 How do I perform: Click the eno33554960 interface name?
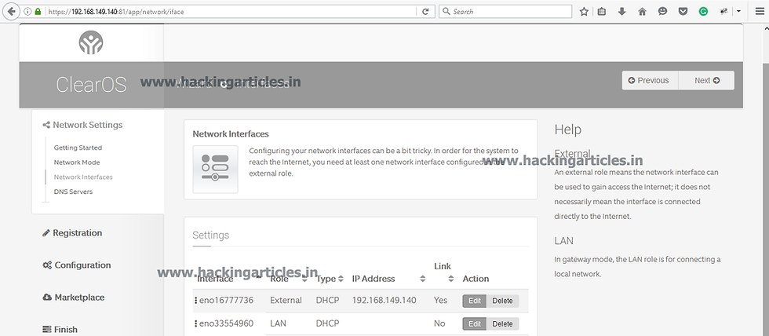coord(227,323)
